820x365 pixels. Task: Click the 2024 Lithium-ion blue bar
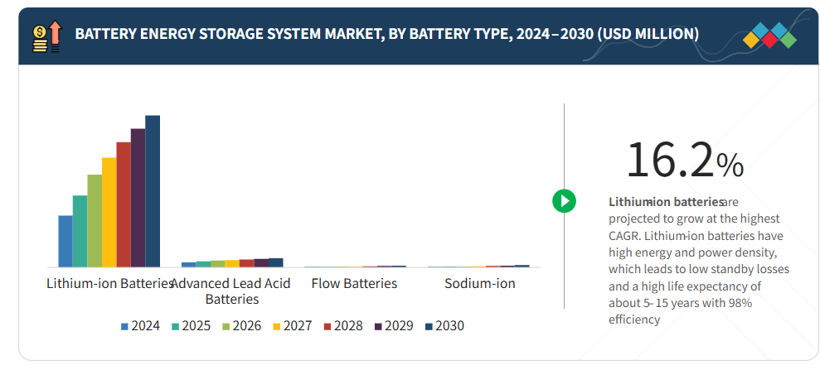click(65, 241)
